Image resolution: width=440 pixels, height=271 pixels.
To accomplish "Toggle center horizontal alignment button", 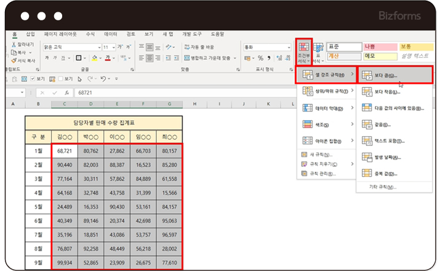I will coord(151,59).
